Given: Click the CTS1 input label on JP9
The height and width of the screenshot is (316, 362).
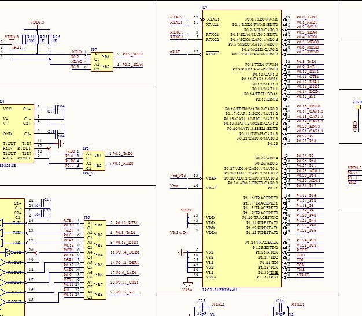Looking at the screenshot, I should pyautogui.click(x=68, y=280).
